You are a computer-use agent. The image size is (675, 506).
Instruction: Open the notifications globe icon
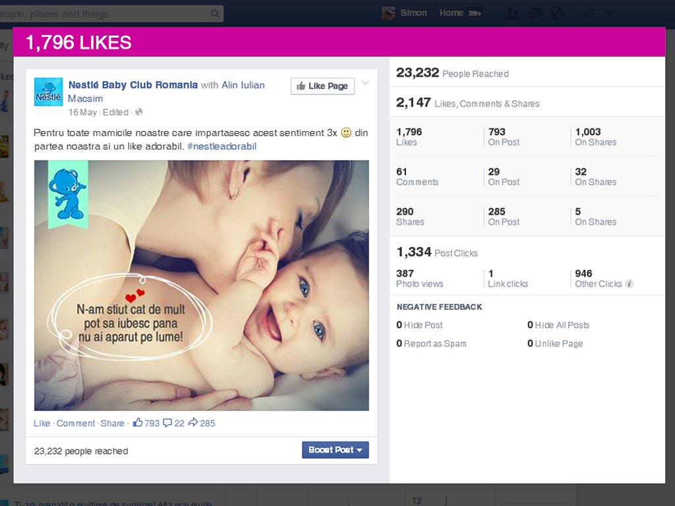click(557, 14)
